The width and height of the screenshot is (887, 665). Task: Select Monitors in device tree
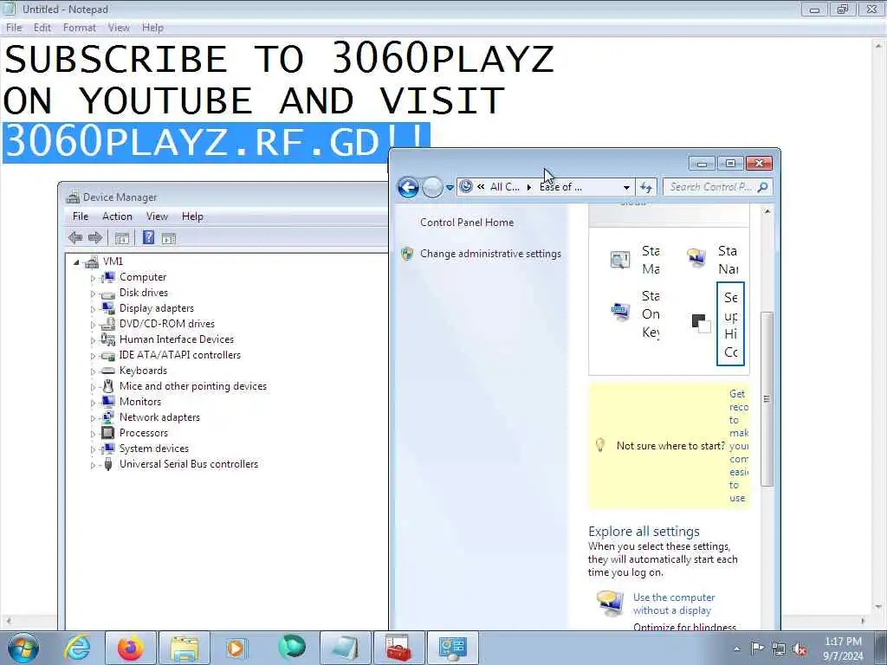[x=140, y=402]
